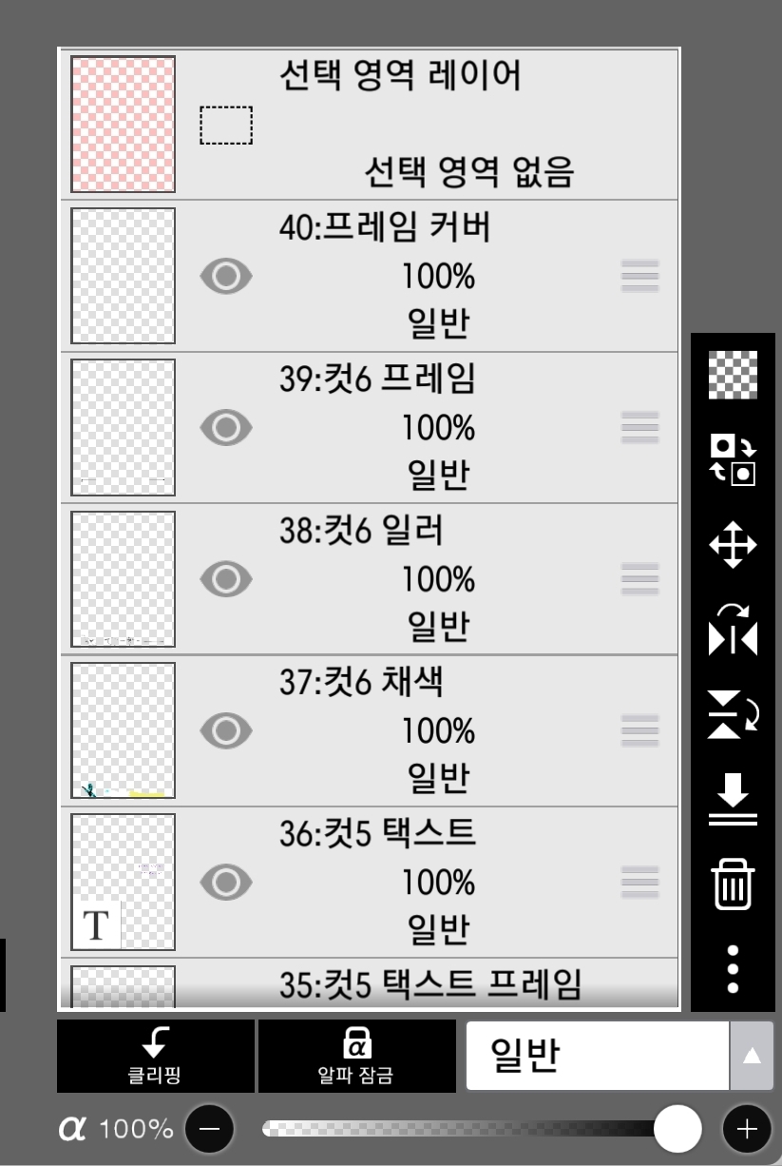Delete layer using trash can icon
Image resolution: width=782 pixels, height=1166 pixels.
click(733, 884)
